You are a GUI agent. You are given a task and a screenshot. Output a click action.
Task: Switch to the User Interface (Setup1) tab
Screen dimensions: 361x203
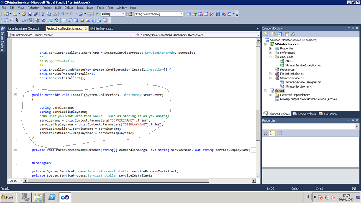[23, 28]
